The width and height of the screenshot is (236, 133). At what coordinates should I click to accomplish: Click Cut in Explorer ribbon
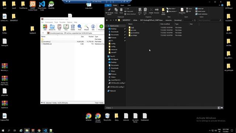(x=127, y=8)
